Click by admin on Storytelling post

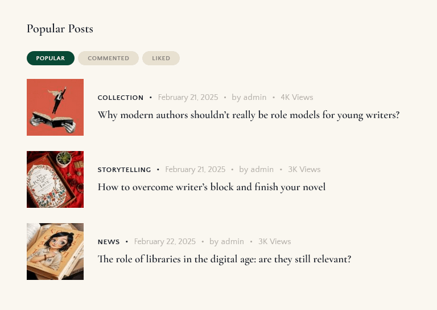[x=256, y=169]
